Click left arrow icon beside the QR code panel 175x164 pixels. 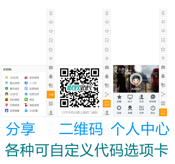107,22
